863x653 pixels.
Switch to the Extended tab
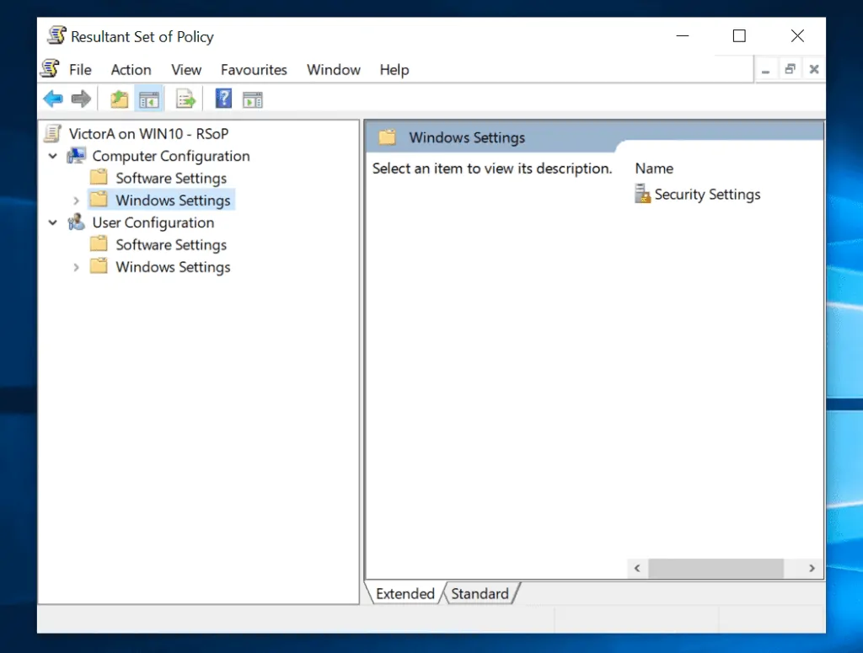pos(405,593)
